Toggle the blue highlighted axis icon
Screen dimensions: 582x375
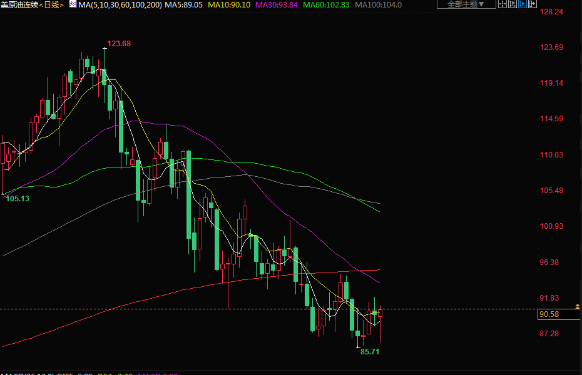[x=523, y=4]
